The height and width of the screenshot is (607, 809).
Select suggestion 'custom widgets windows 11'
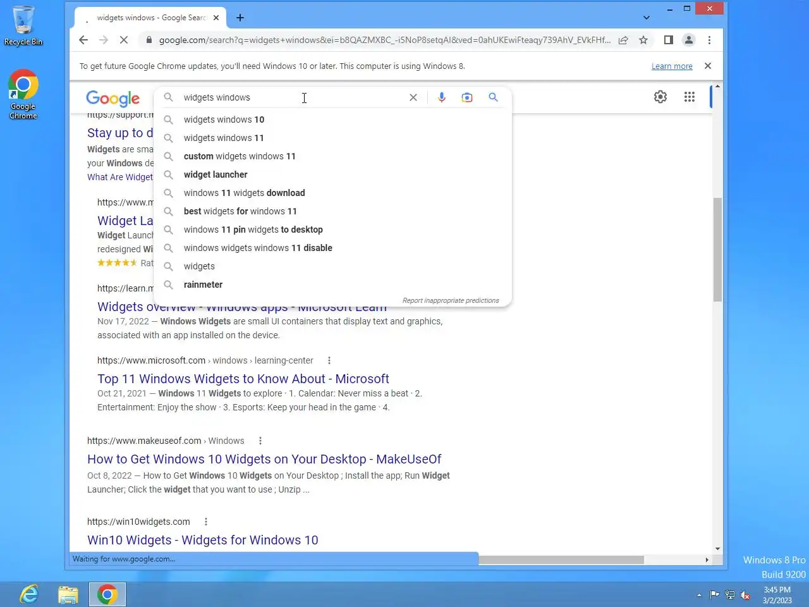tap(332, 156)
